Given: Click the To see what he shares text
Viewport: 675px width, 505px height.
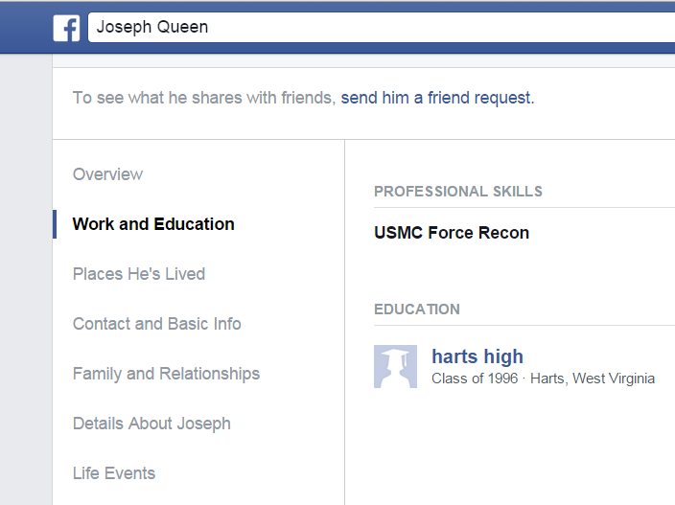Looking at the screenshot, I should click(203, 98).
